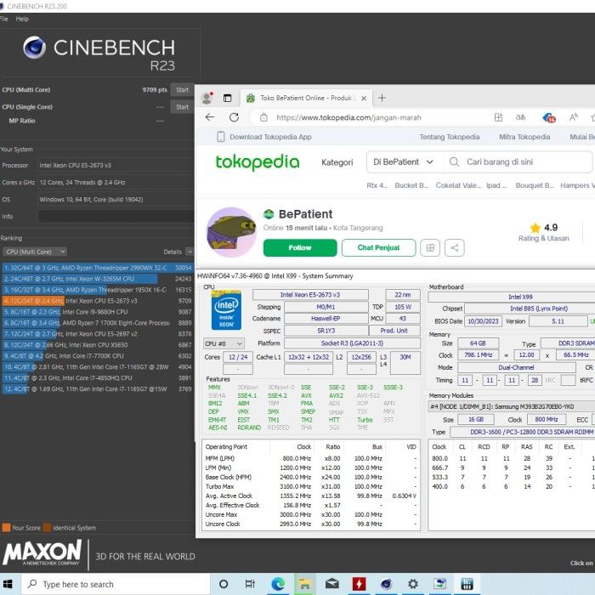Reload the Tokopedia page
Viewport: 595px width, 595px height.
pyautogui.click(x=234, y=117)
